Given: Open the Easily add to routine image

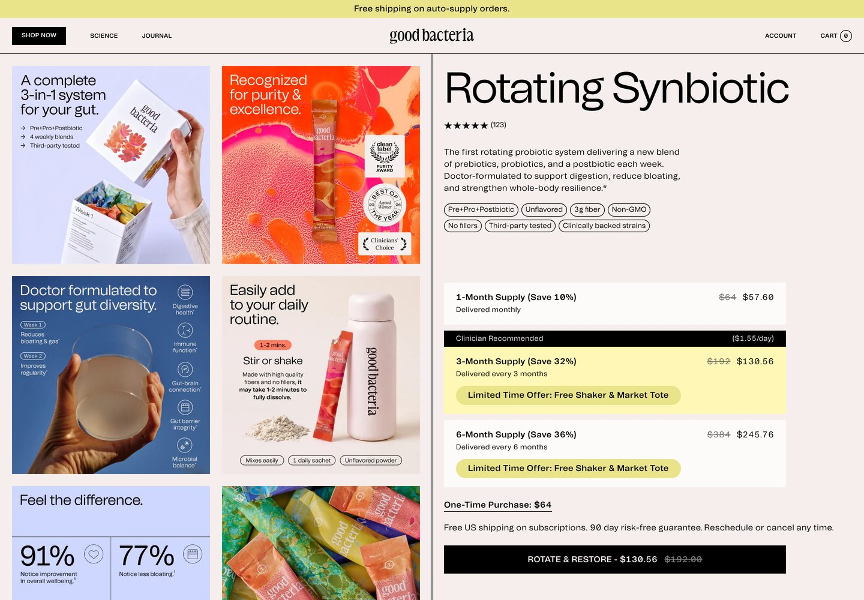Looking at the screenshot, I should tap(321, 375).
